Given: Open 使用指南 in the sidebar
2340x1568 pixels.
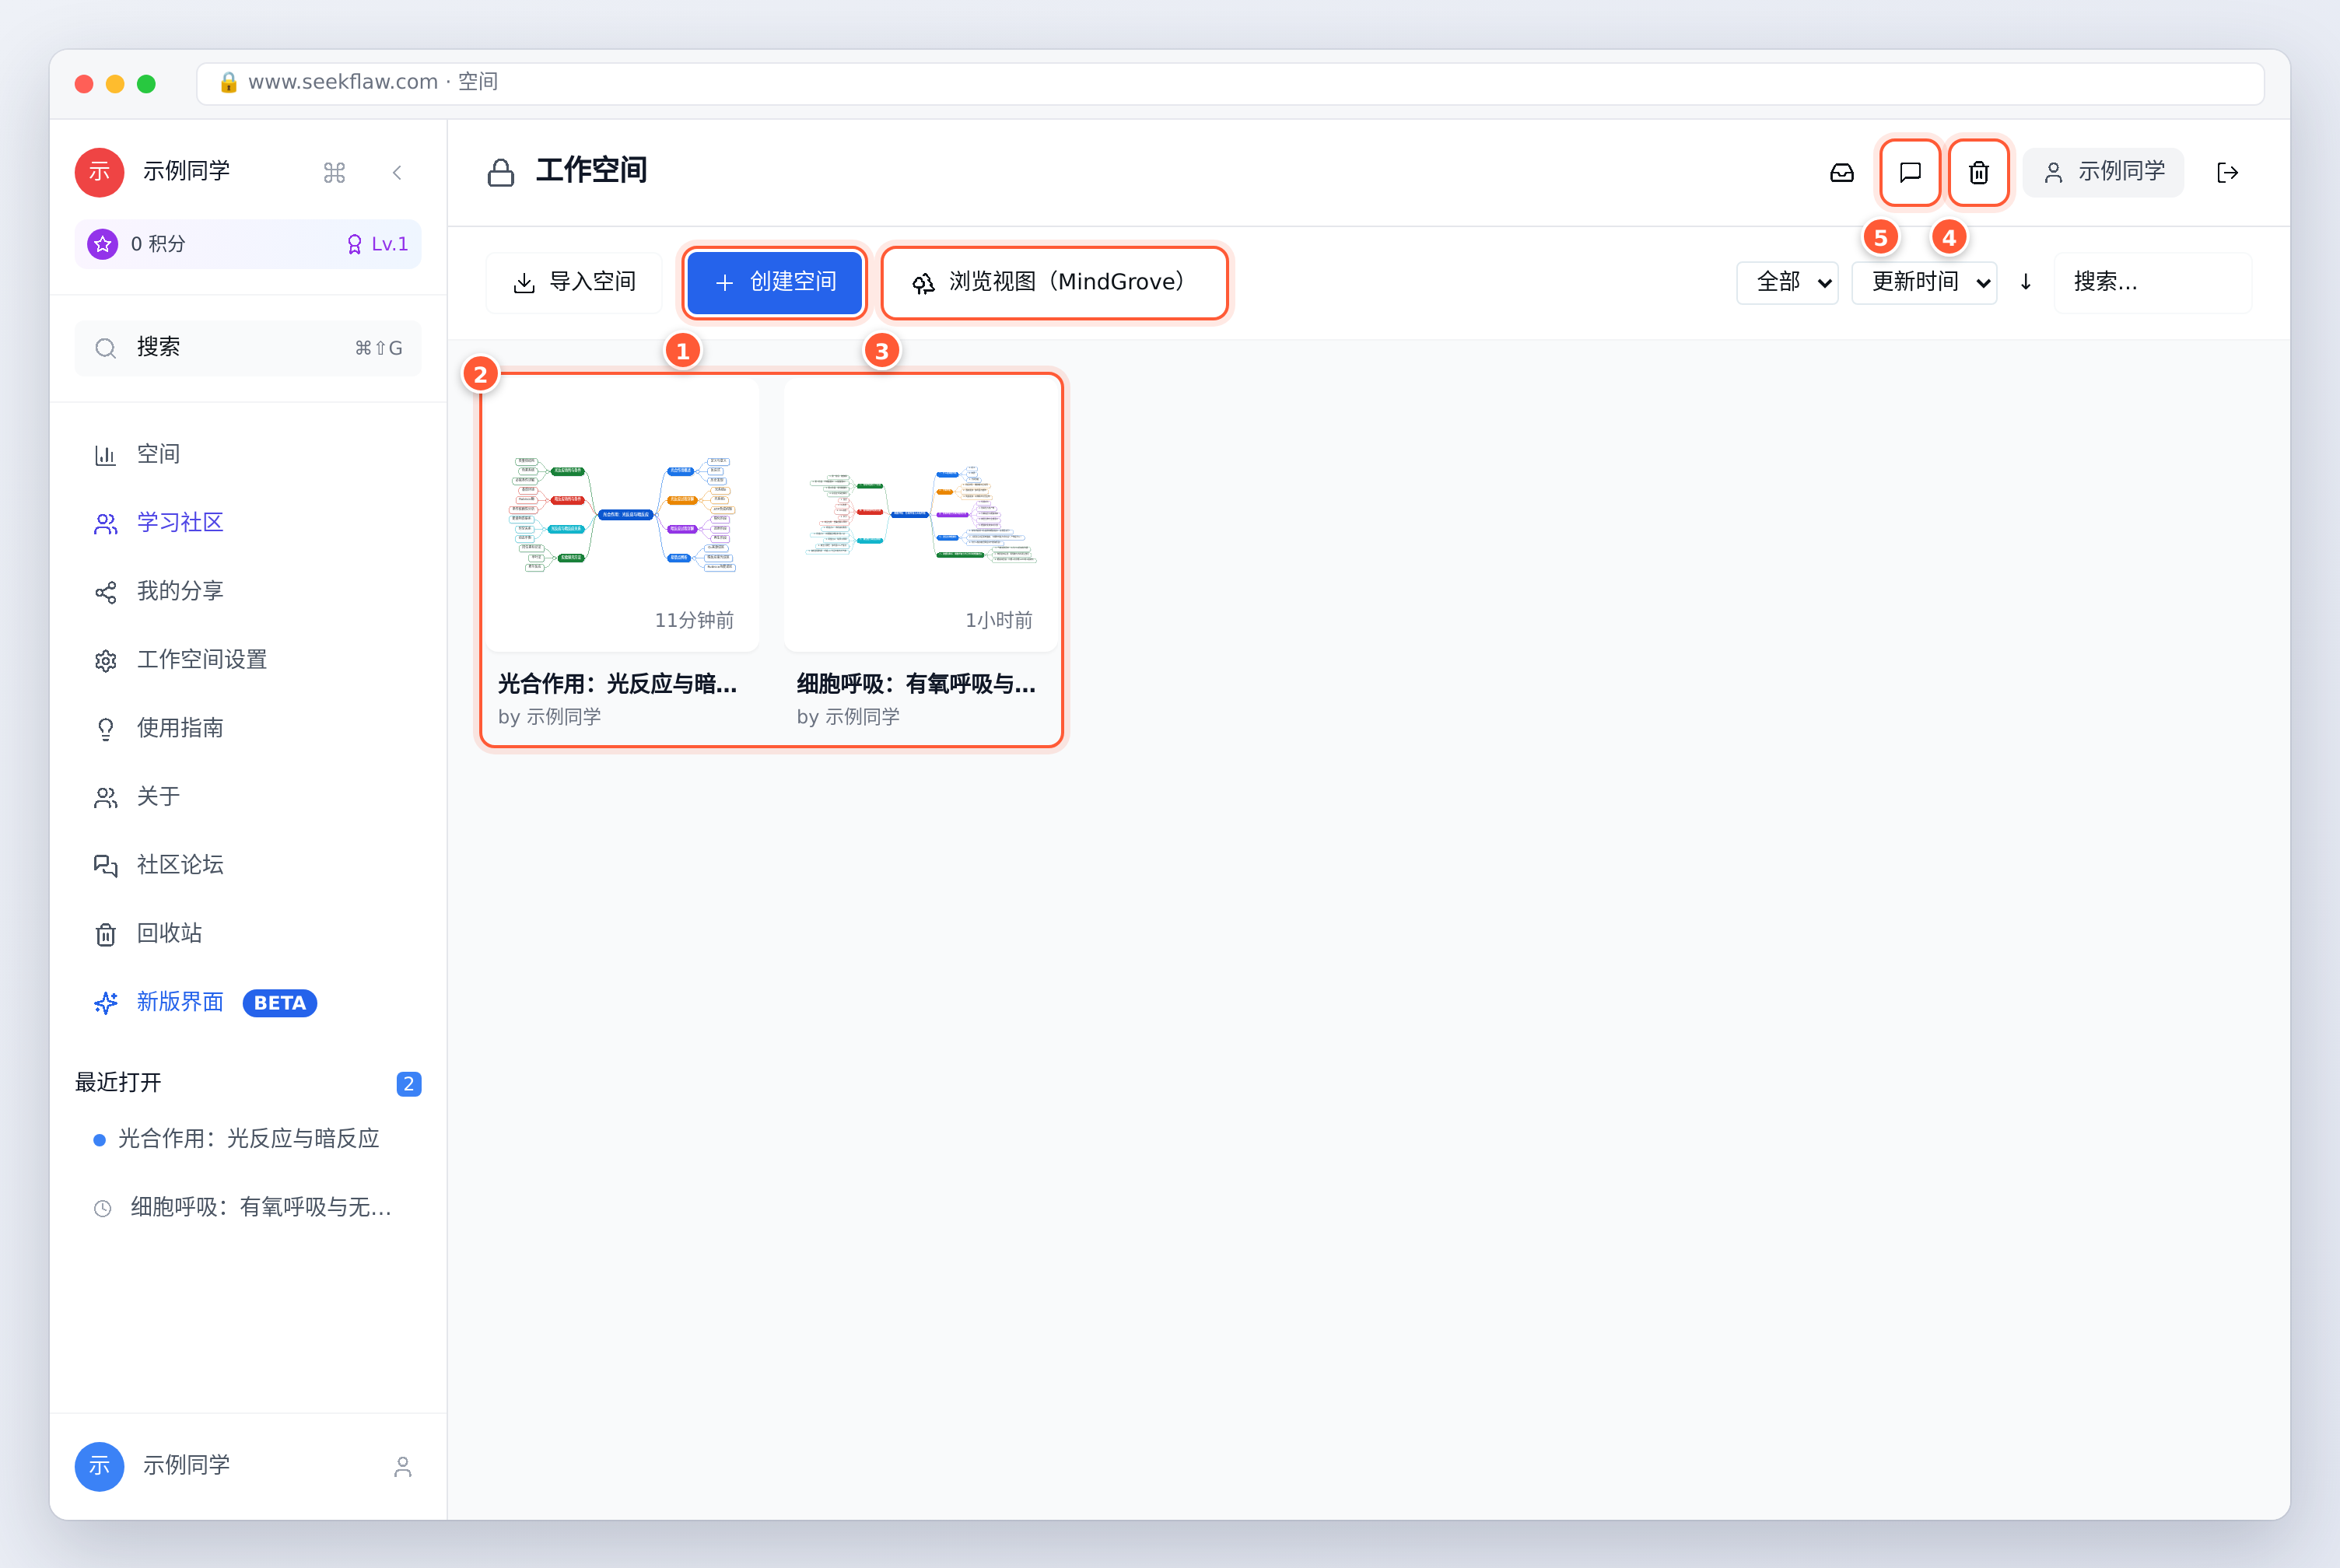Looking at the screenshot, I should click(248, 729).
